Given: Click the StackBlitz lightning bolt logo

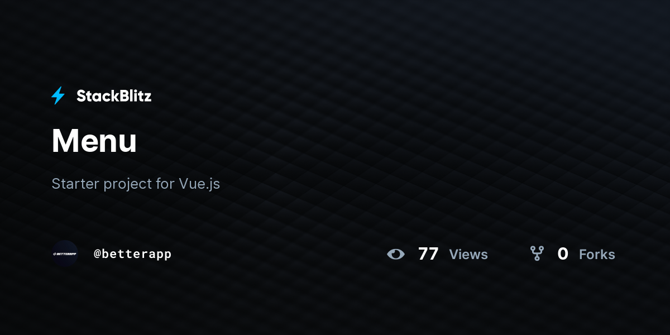Looking at the screenshot, I should 58,96.
